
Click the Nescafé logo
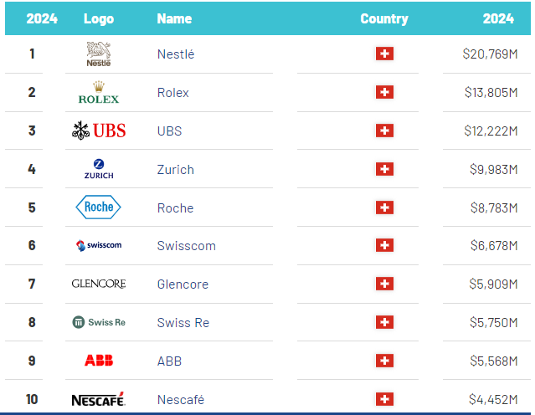pyautogui.click(x=99, y=399)
